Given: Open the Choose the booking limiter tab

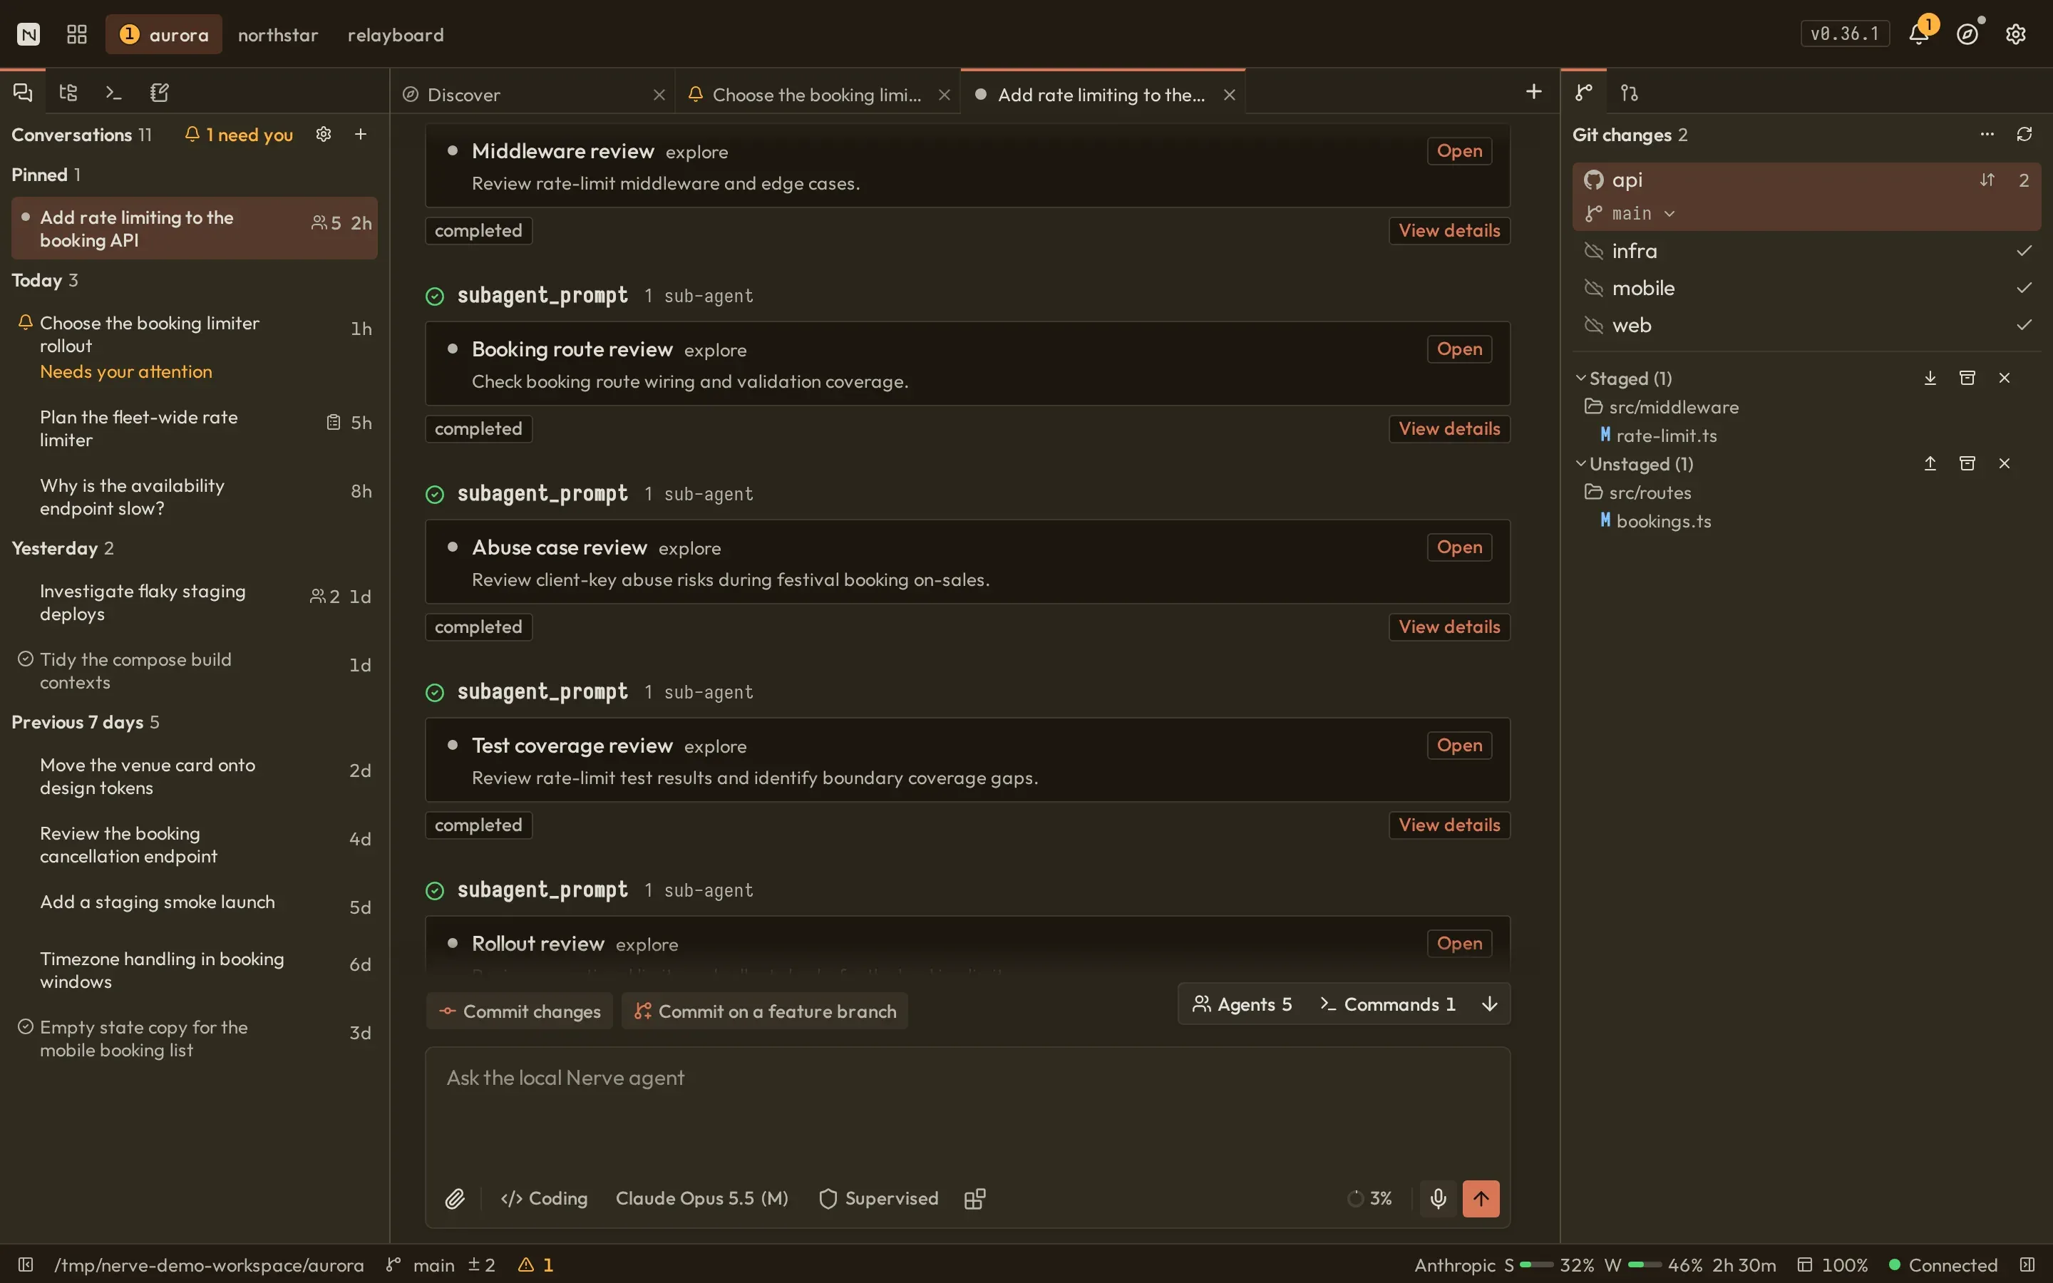Looking at the screenshot, I should click(x=817, y=94).
